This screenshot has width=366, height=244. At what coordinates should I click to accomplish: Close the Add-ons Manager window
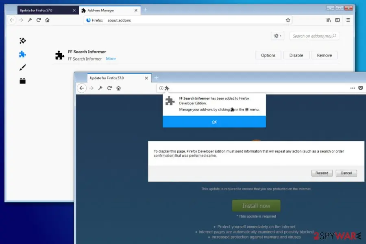(349, 8)
